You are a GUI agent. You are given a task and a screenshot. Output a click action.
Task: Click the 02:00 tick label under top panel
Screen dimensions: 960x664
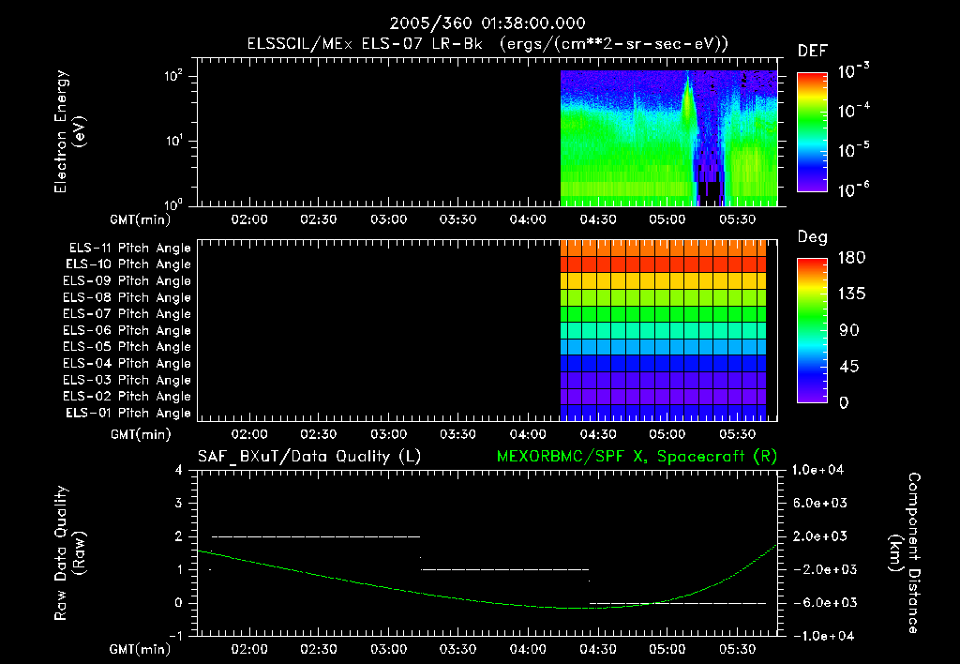[249, 219]
